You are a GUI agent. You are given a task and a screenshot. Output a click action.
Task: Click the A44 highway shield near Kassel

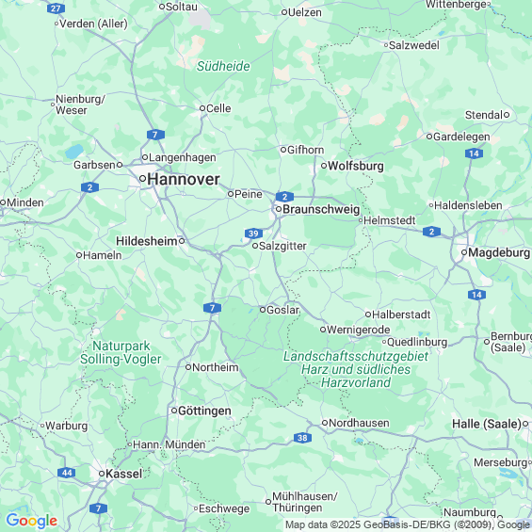click(x=67, y=473)
